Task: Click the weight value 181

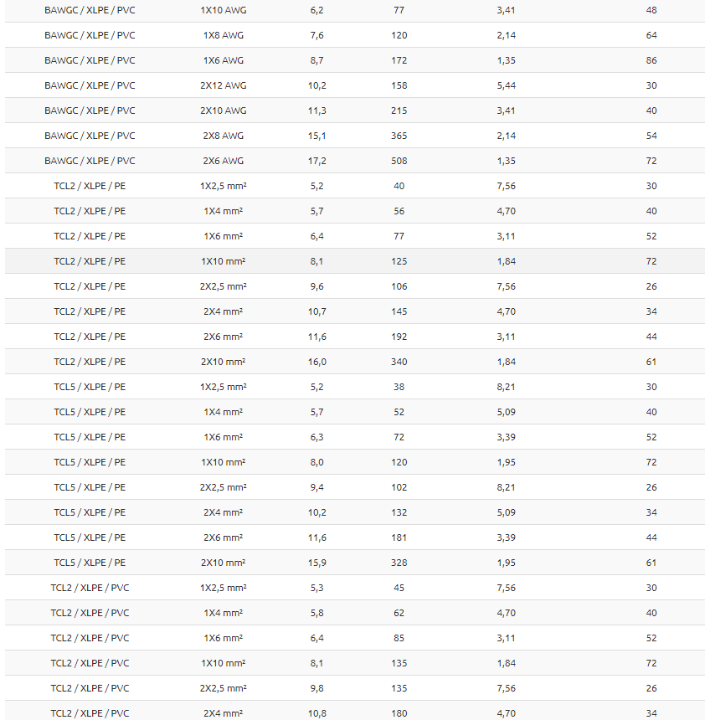Action: 399,537
